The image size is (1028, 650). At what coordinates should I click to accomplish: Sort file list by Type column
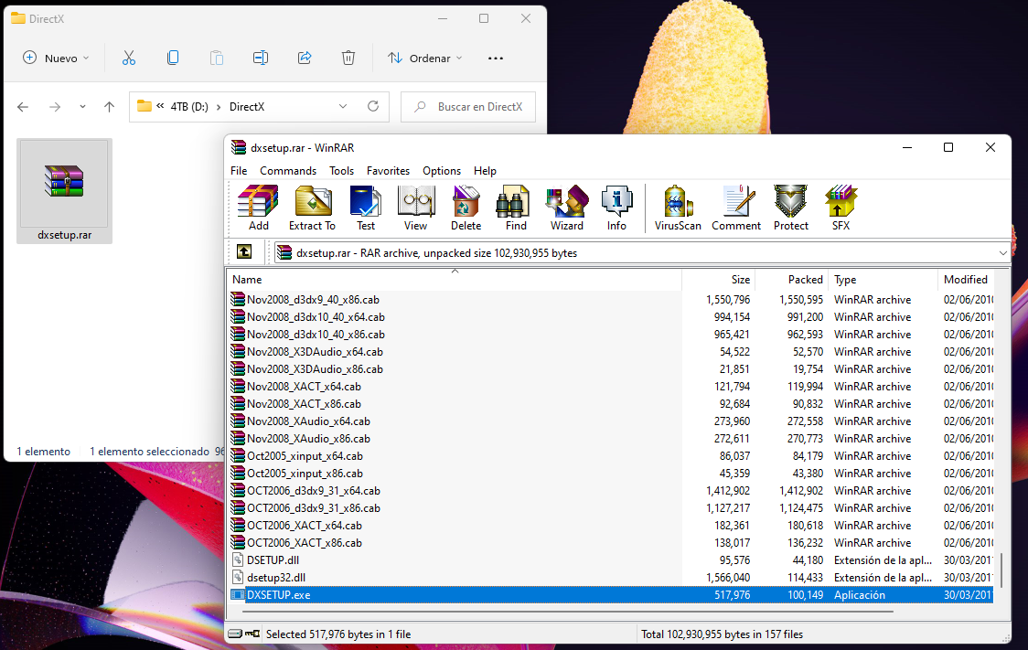[x=883, y=279]
